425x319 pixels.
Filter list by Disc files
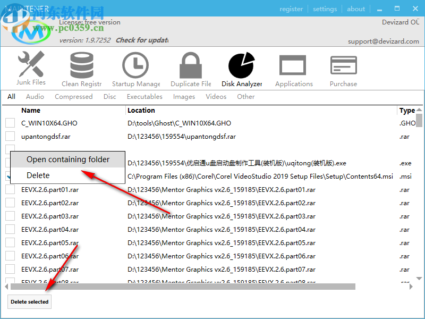(110, 97)
